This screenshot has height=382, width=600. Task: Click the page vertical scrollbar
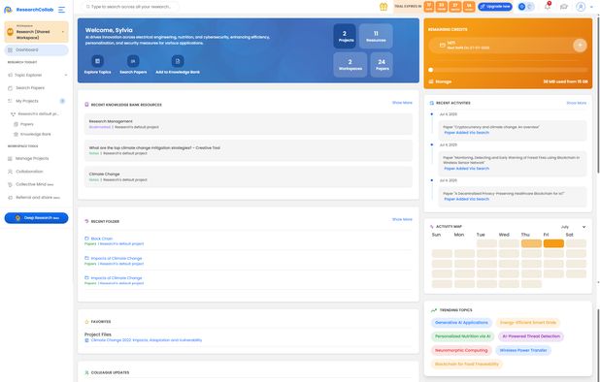coord(598,95)
